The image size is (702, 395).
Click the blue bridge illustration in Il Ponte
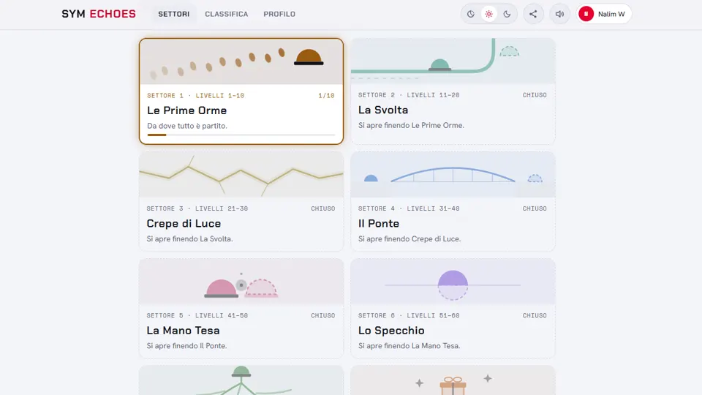(453, 175)
